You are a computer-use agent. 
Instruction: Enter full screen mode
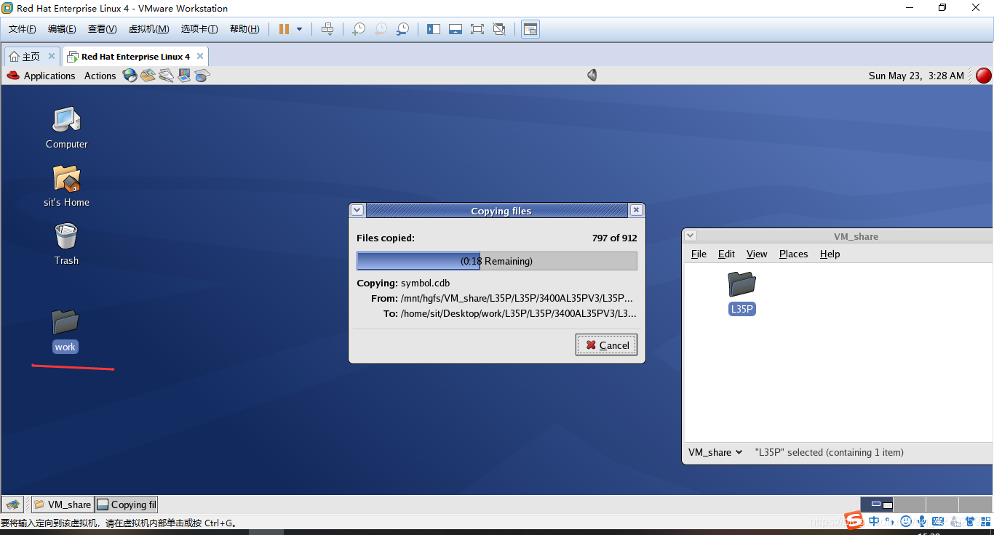point(477,29)
